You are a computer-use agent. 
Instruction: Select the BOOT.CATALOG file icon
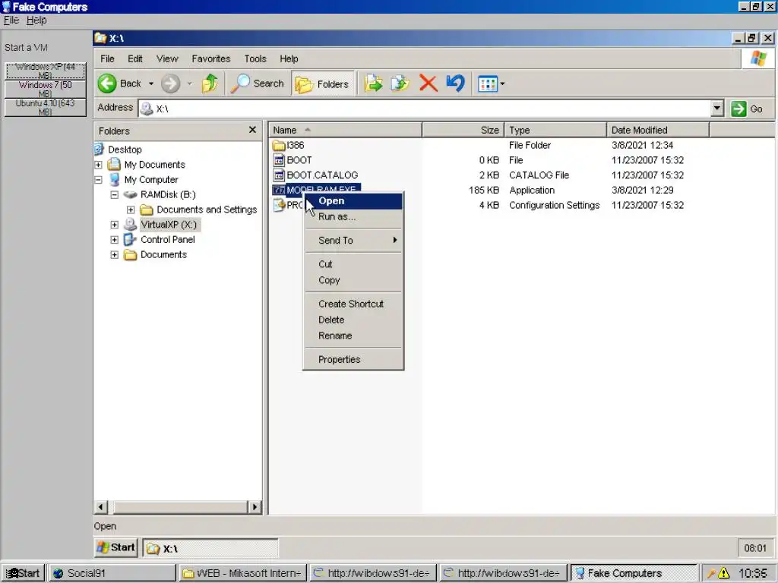tap(279, 175)
